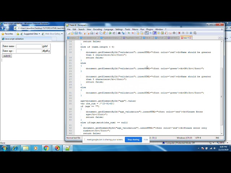
Task: Click the Stop Recording macro icon
Action: [183, 33]
